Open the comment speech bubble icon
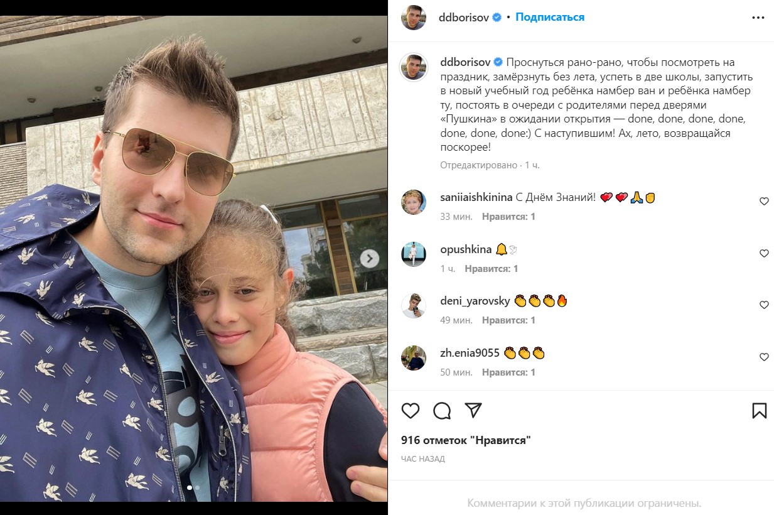The height and width of the screenshot is (515, 774). click(x=442, y=411)
